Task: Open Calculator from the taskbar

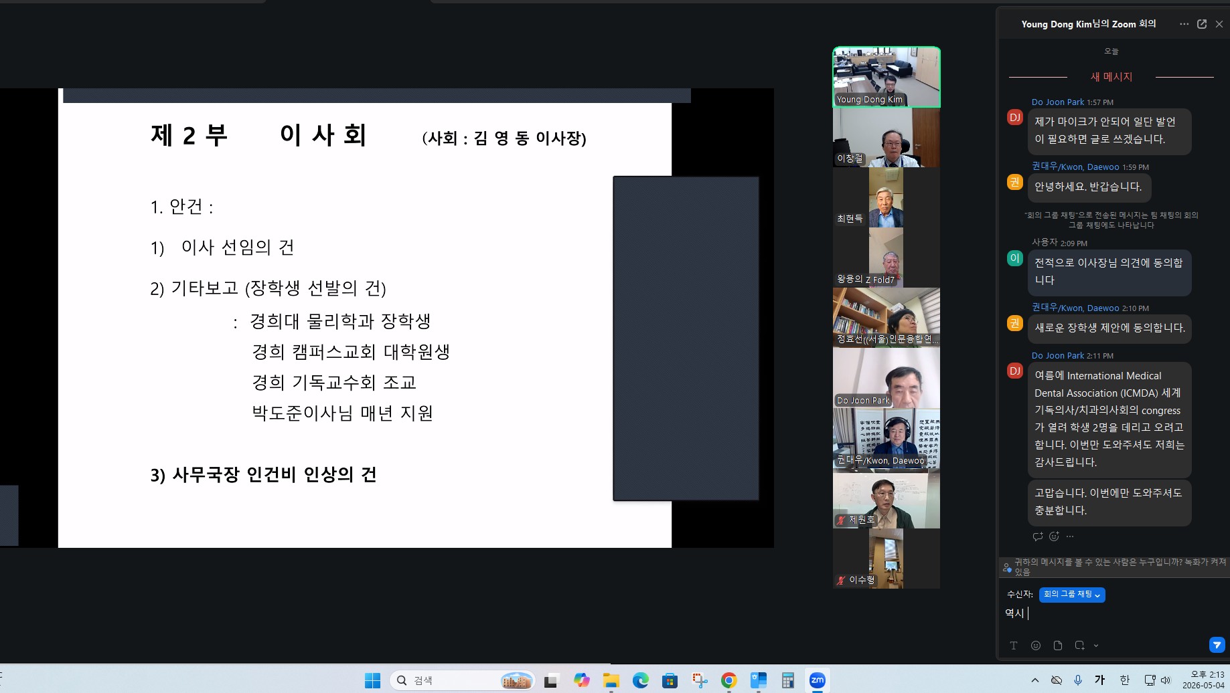Action: click(x=788, y=680)
